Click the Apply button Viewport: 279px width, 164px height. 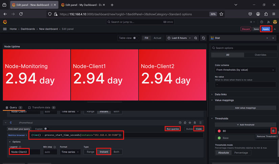[x=266, y=29]
